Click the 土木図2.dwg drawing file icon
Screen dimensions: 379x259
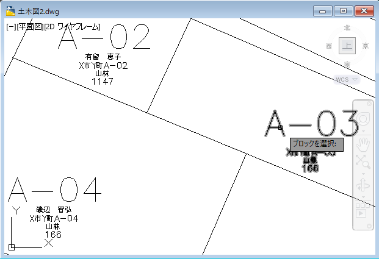point(10,11)
